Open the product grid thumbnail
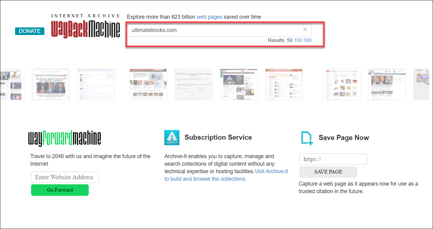Viewport: 433px width, 229px height. pos(342,84)
